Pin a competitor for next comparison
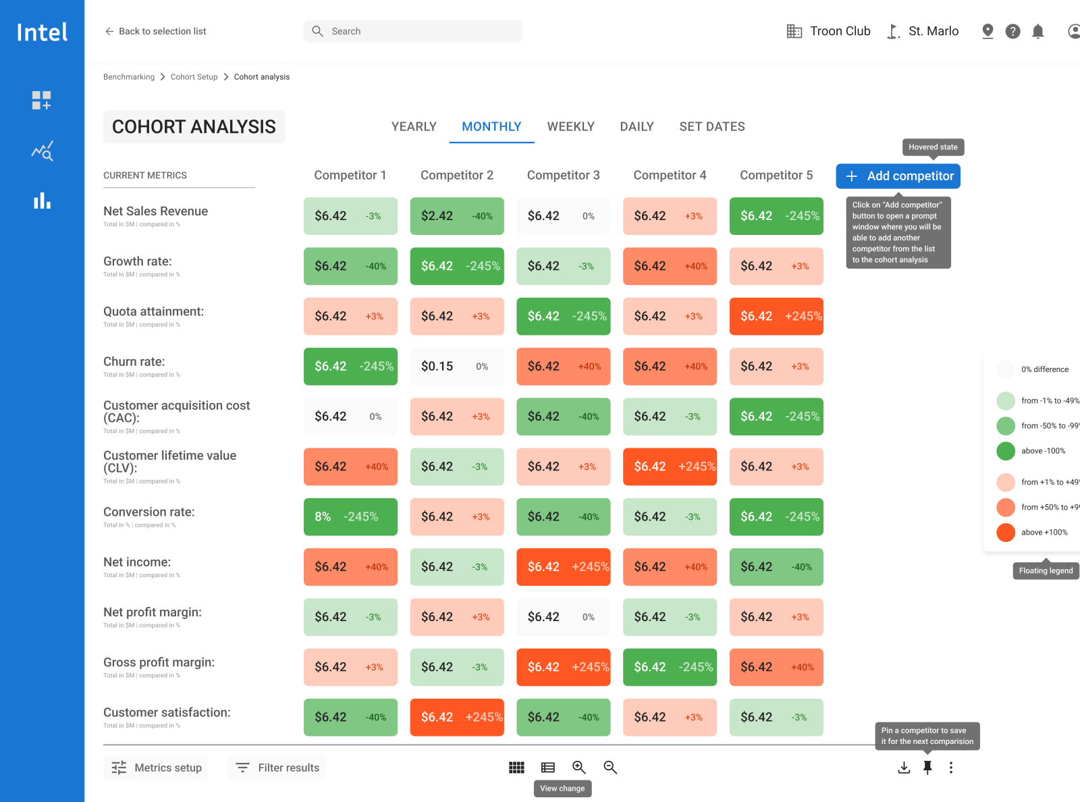The width and height of the screenshot is (1080, 802). 927,767
